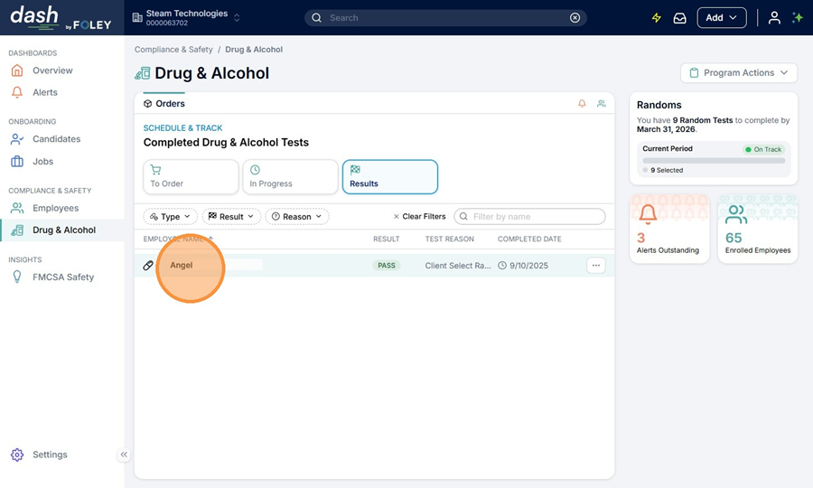The image size is (813, 488).
Task: Click the green sparkle AI icon
Action: click(798, 18)
